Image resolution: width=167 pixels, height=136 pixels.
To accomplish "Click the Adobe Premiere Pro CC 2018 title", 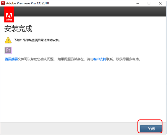I will [x=27, y=3].
